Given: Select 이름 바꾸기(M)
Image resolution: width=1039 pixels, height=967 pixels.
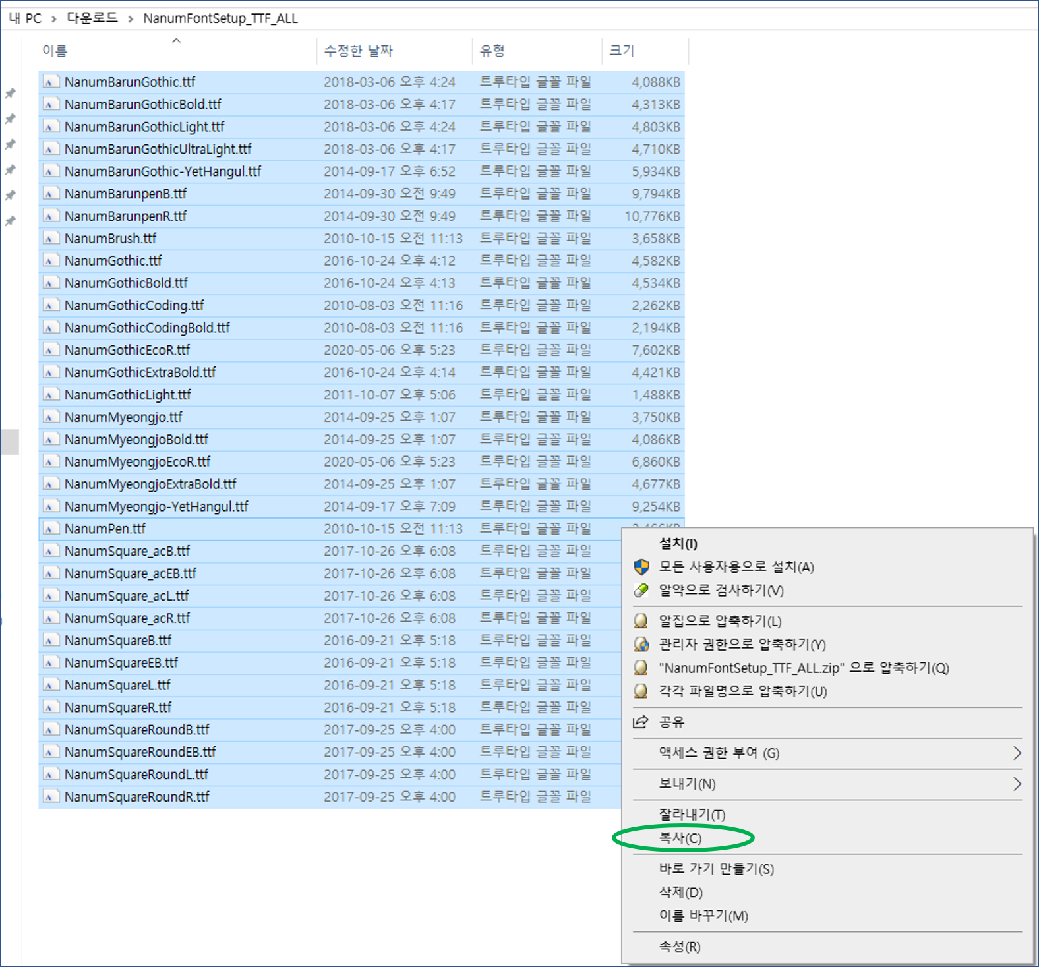Looking at the screenshot, I should tap(703, 916).
